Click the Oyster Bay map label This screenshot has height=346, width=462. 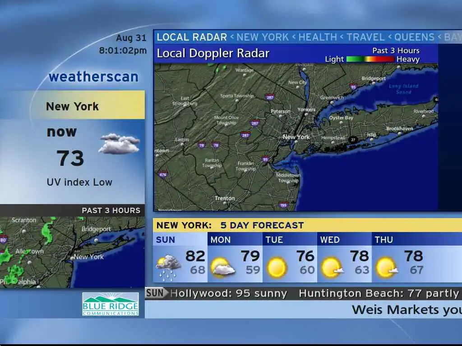pyautogui.click(x=341, y=118)
